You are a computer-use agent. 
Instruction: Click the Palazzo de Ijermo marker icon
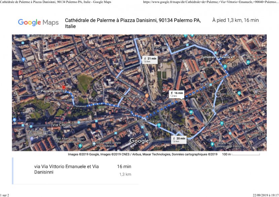click(x=192, y=36)
